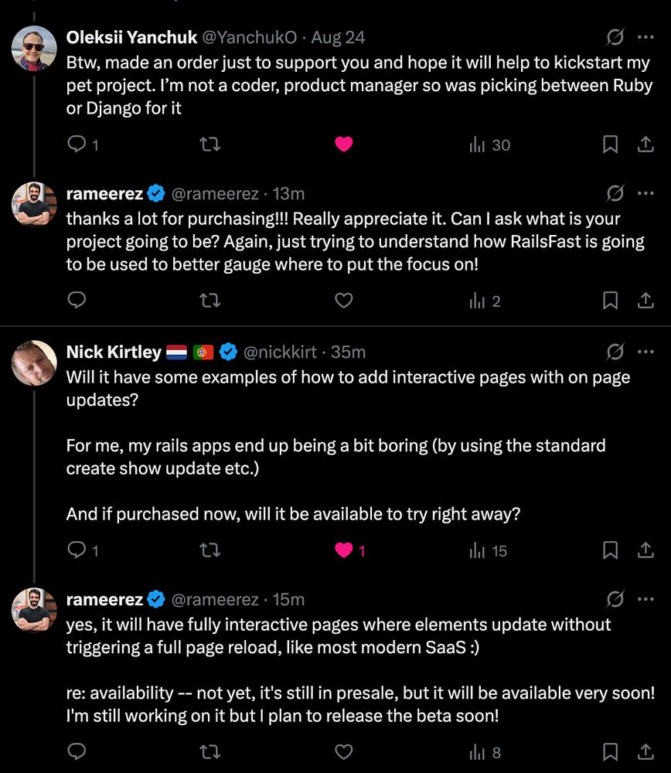Reply to Nick Kirtley's question
Screen dimensions: 671x773
77,550
